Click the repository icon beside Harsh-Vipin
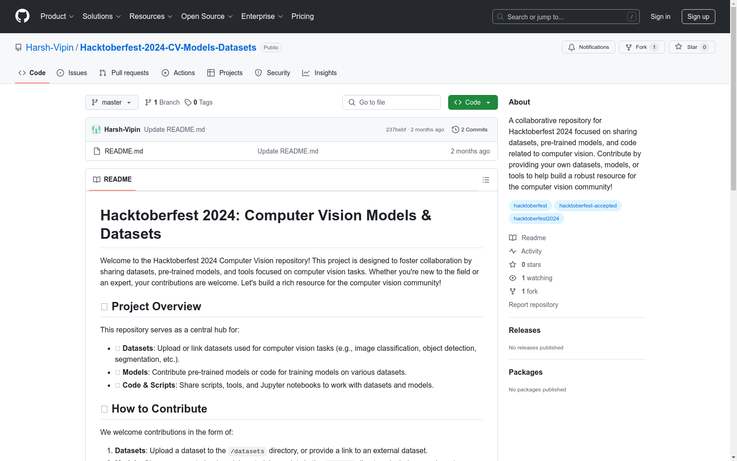The width and height of the screenshot is (737, 461). [x=18, y=47]
